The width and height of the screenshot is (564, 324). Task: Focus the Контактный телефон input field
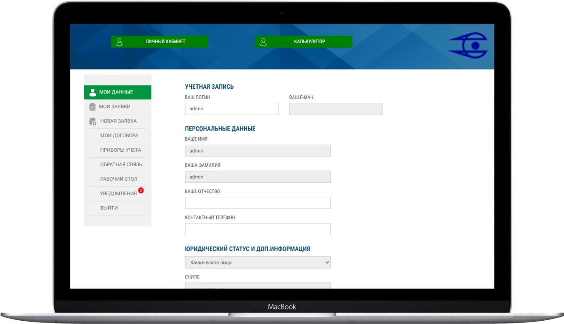(x=258, y=229)
